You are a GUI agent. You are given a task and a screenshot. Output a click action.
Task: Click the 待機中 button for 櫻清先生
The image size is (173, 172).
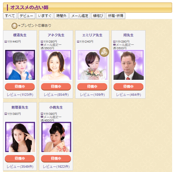point(20,86)
